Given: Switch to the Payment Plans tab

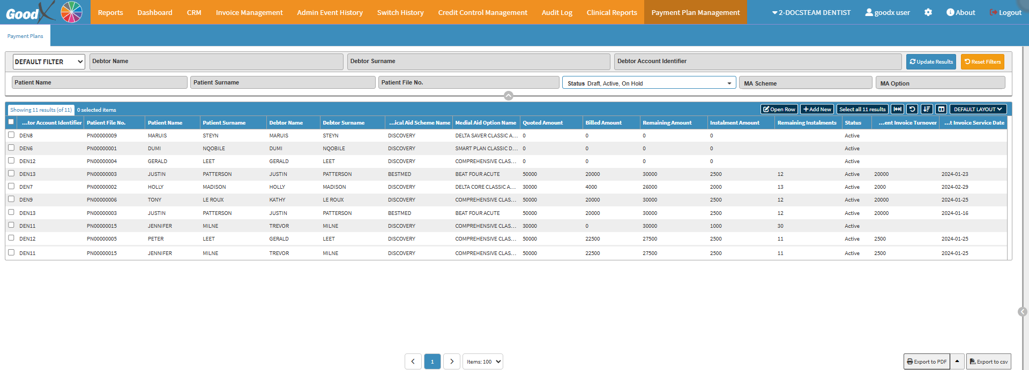Looking at the screenshot, I should point(25,36).
